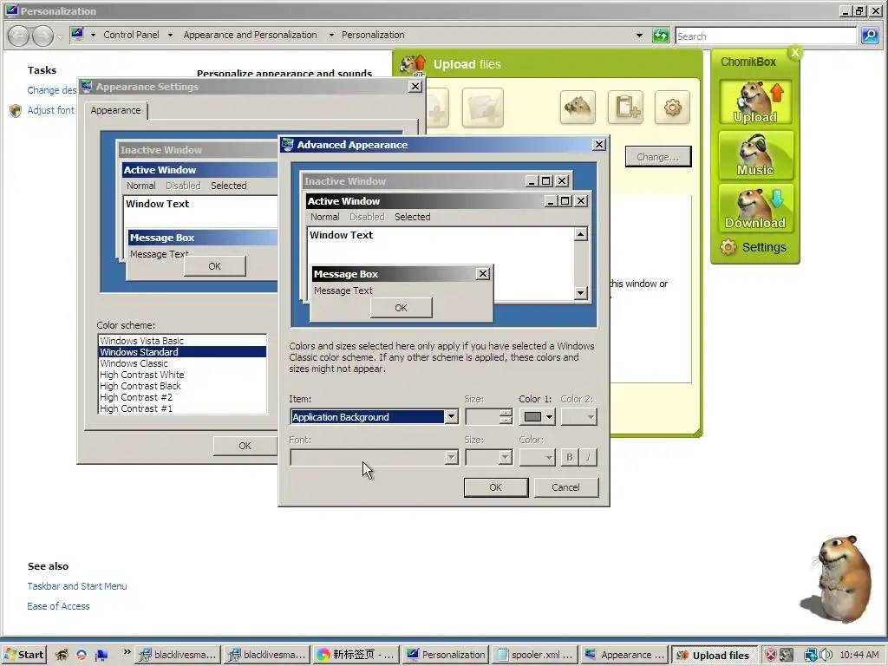Close the Advanced Appearance dialog
This screenshot has width=888, height=666.
tap(599, 145)
